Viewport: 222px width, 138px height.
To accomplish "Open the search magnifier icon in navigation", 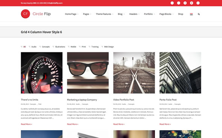I will pyautogui.click(x=199, y=14).
